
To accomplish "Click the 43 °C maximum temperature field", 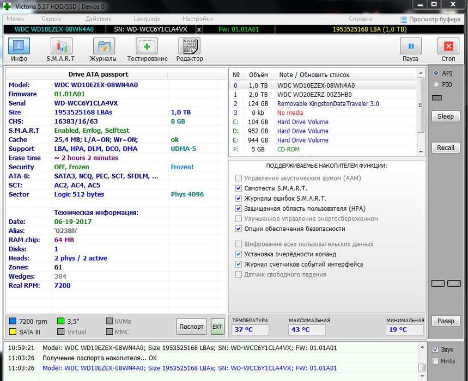I will (x=307, y=329).
